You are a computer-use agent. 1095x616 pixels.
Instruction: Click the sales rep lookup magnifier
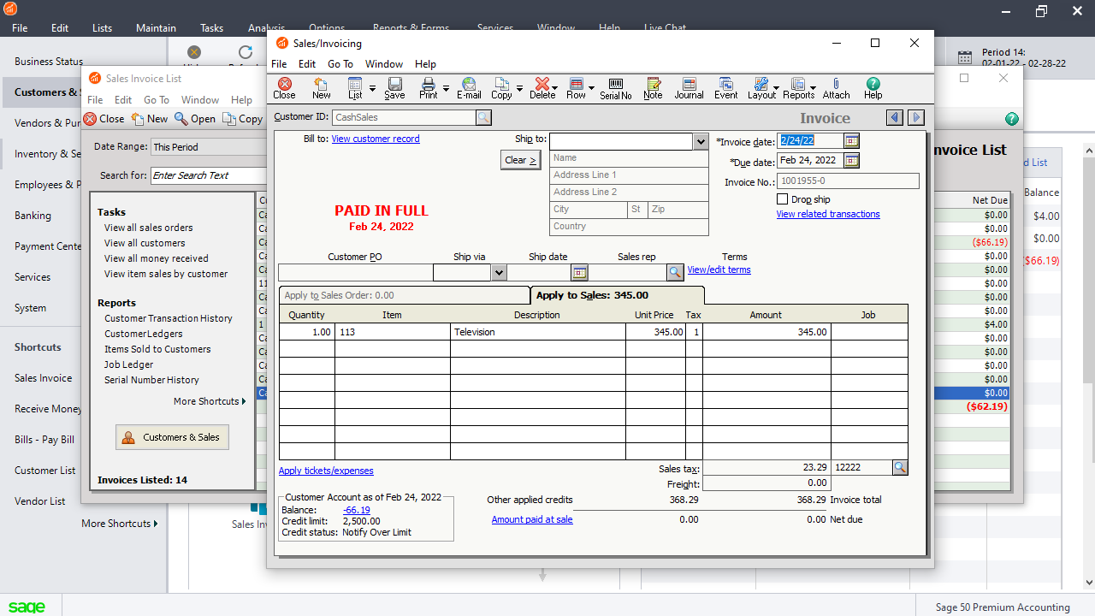click(x=675, y=272)
